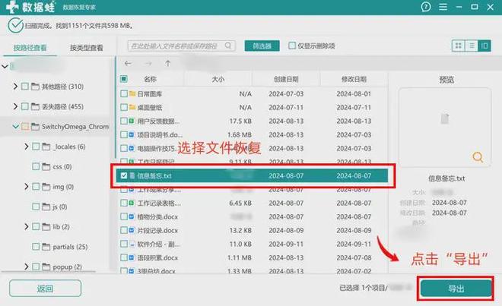Tick the checkbox for 丢失路径 (455)

coord(25,106)
